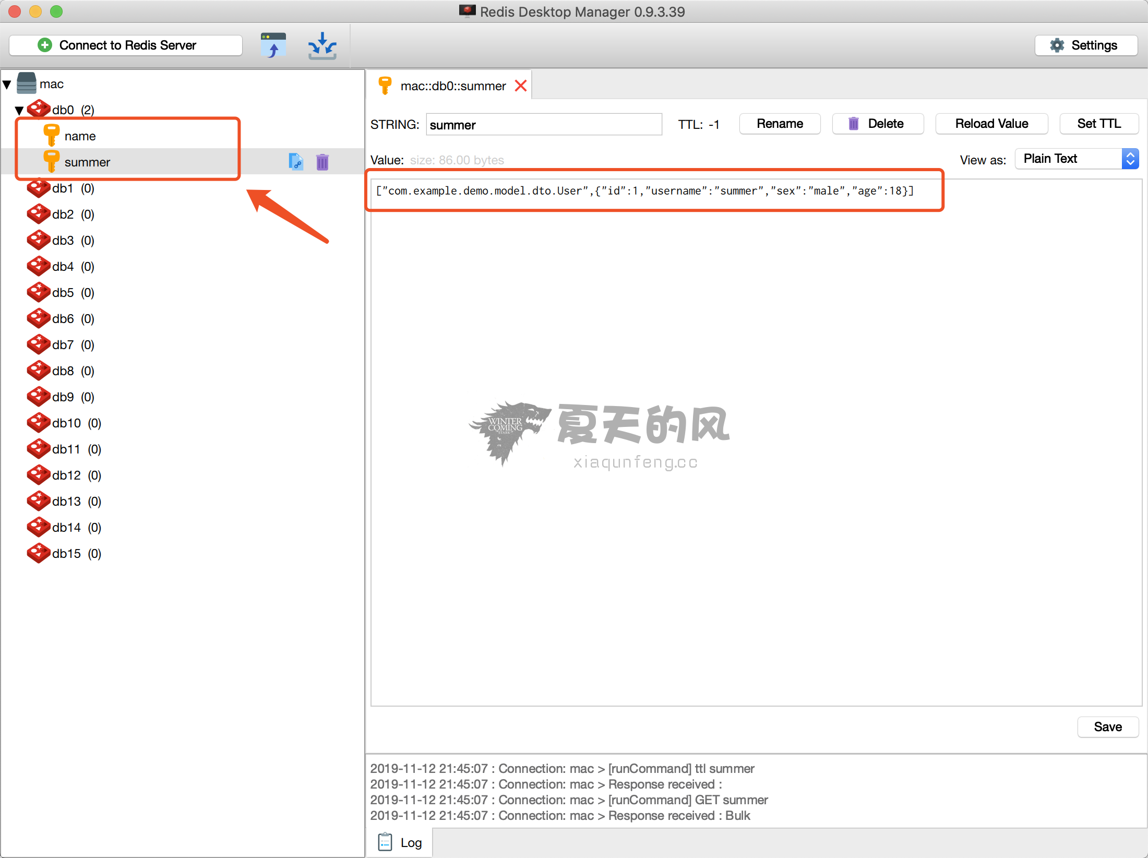Click the ttl summer log line

coord(562,769)
